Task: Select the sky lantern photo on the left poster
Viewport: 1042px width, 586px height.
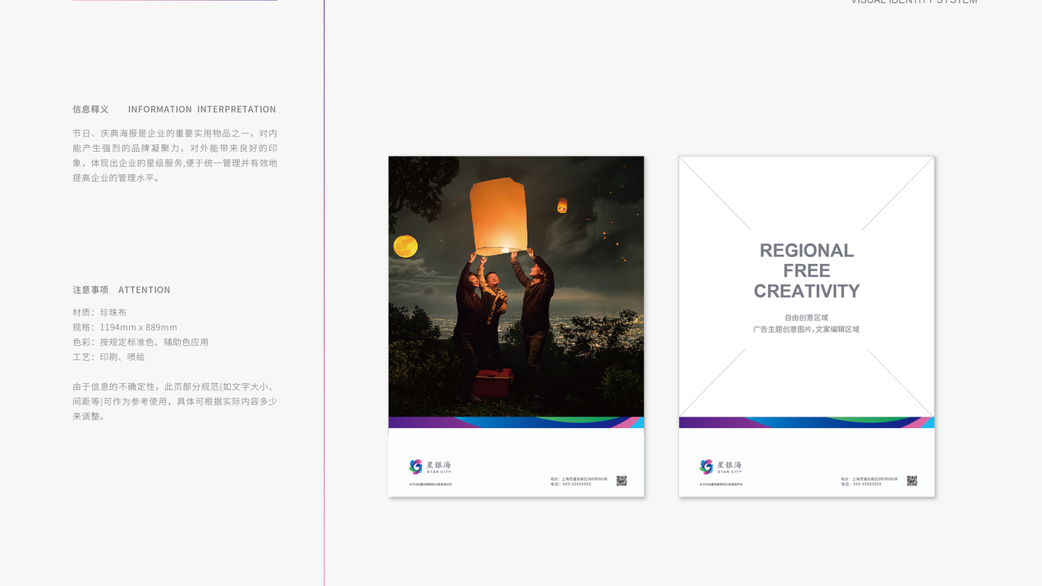Action: 516,286
